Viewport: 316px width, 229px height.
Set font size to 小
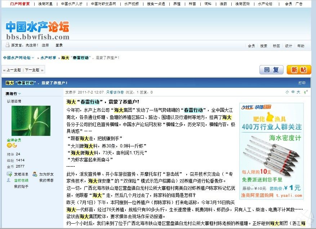(x=287, y=92)
